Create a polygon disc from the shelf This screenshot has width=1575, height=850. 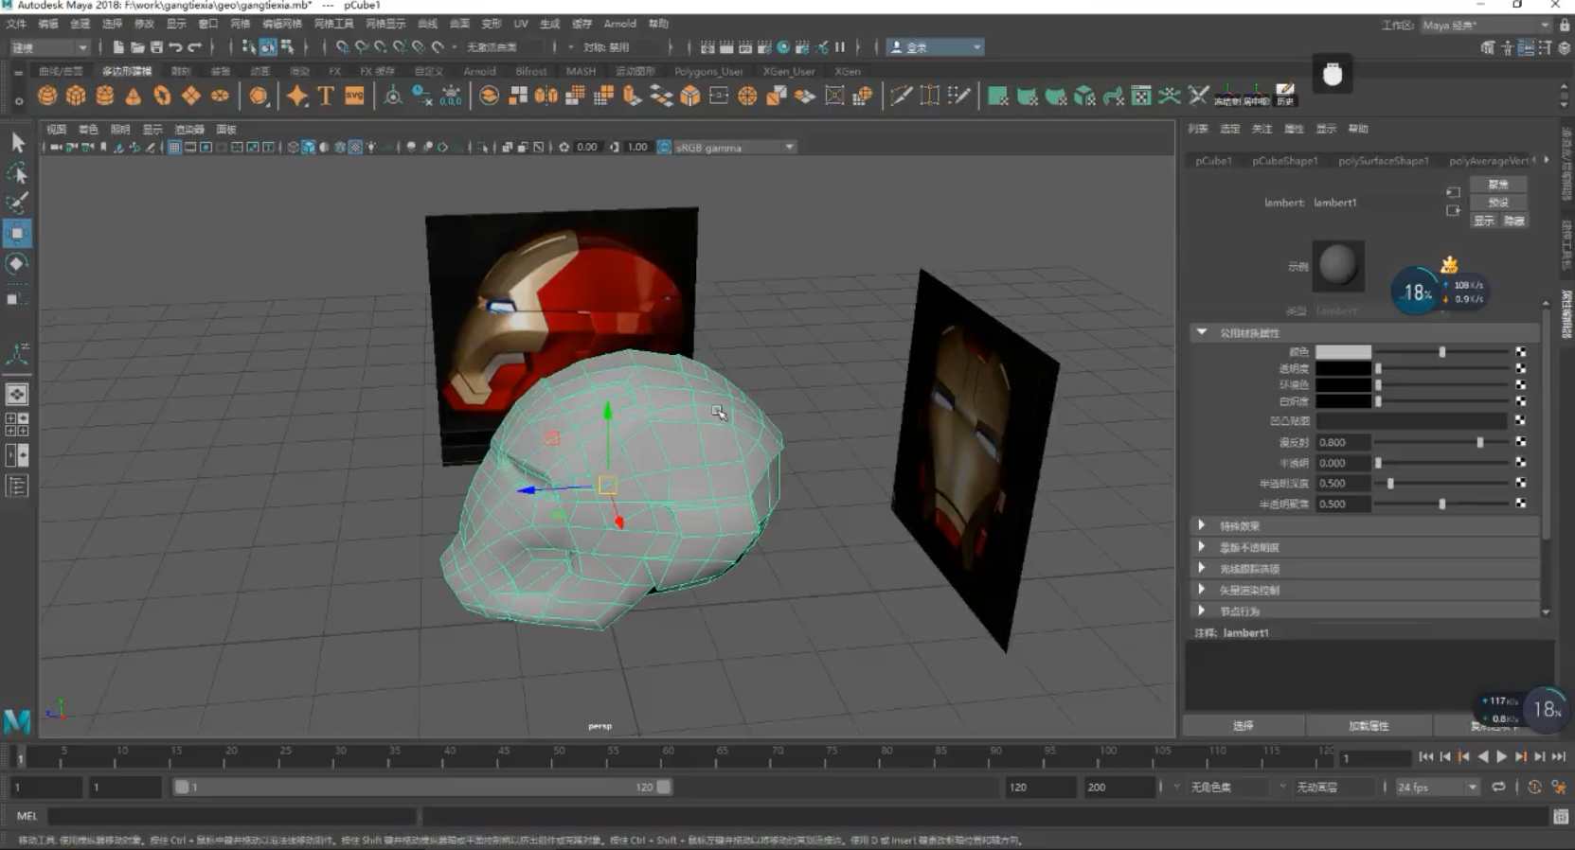coord(220,96)
